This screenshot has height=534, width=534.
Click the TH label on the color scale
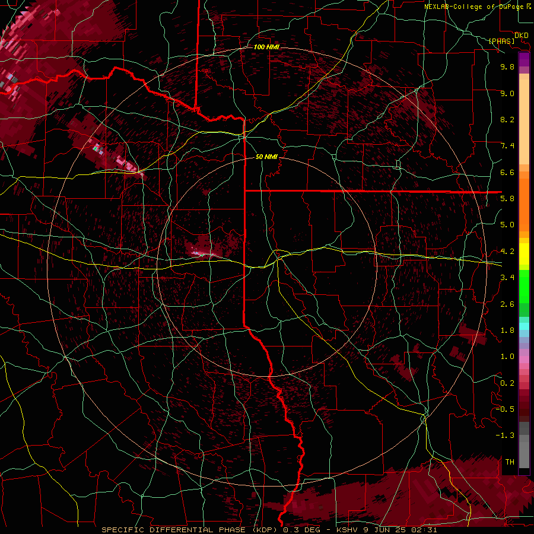pyautogui.click(x=510, y=462)
